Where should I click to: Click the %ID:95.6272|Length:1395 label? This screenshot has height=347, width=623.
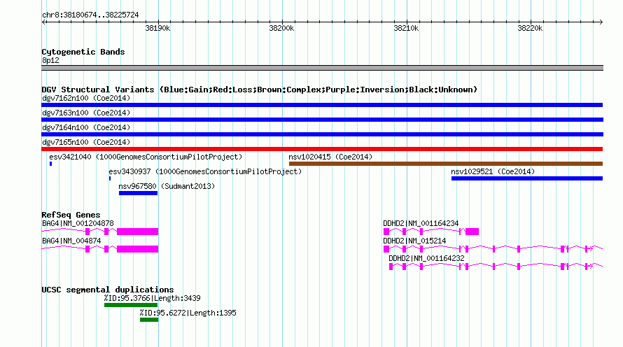[188, 313]
